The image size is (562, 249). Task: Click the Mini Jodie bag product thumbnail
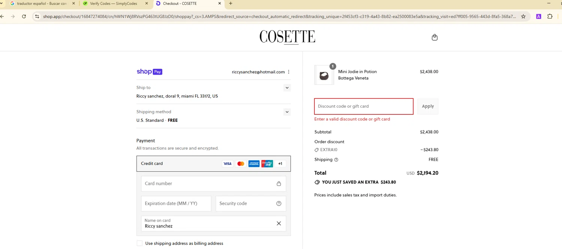324,75
